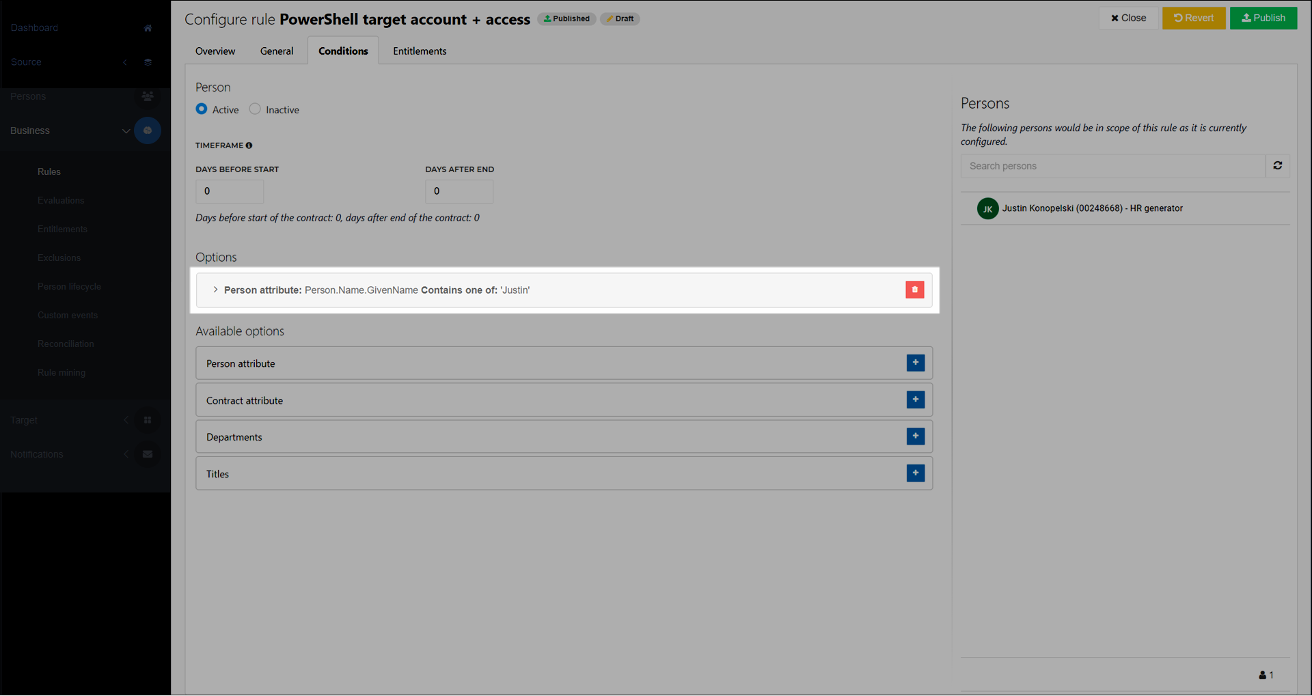
Task: Add a Departments option
Action: coord(915,436)
